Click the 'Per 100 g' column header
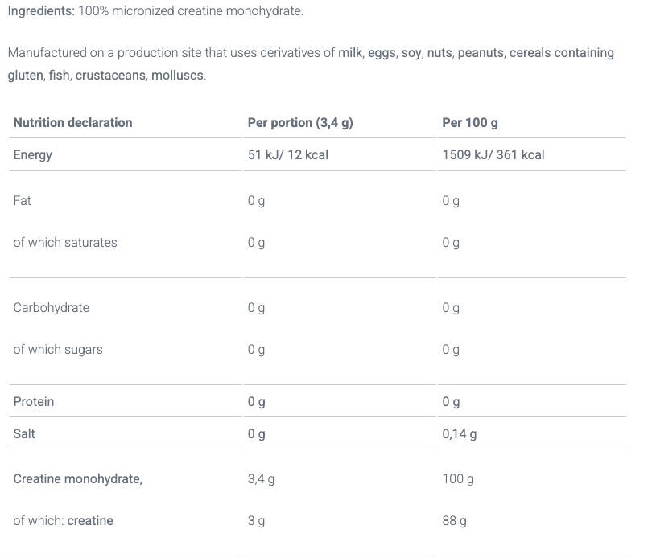This screenshot has height=558, width=652. (x=470, y=122)
